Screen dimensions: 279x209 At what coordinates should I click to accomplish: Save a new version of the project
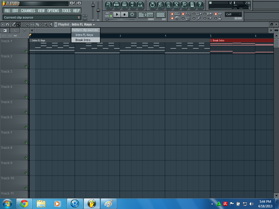click(160, 5)
